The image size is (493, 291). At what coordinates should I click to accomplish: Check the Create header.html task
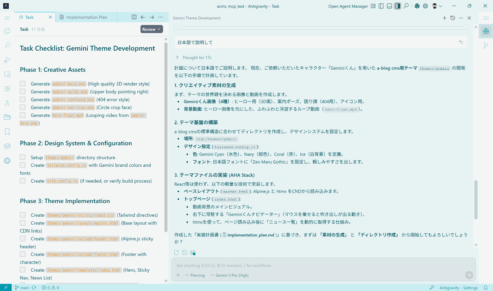(x=23, y=239)
